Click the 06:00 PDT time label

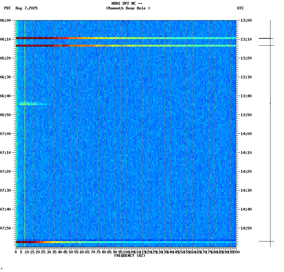[6, 20]
